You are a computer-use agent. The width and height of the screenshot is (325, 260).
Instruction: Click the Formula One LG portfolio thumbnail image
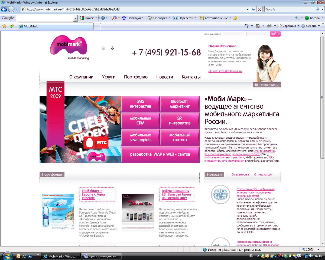(138, 212)
